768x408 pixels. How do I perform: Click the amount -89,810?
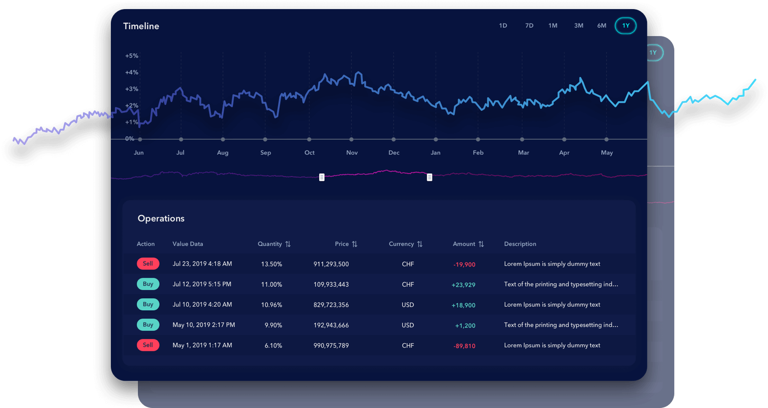tap(465, 346)
